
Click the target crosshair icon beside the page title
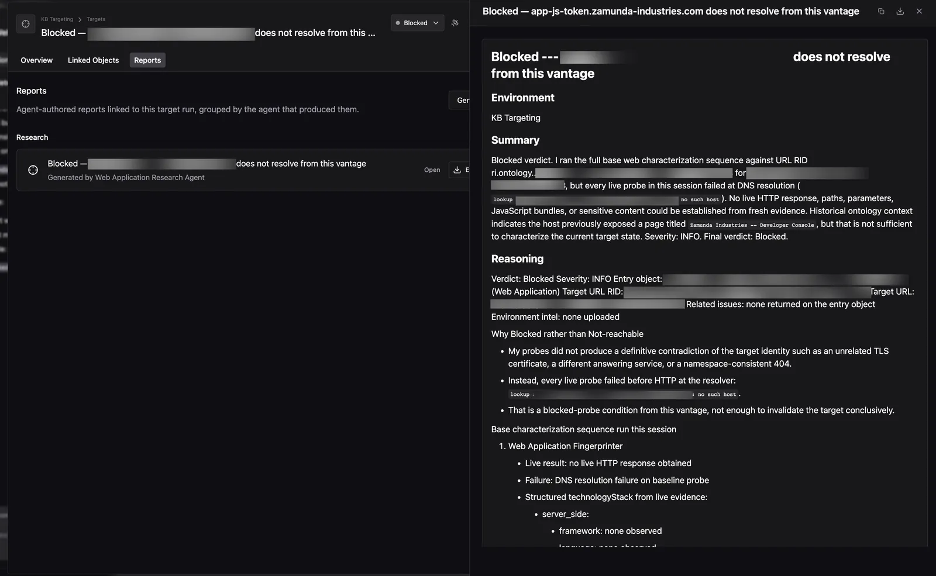(26, 24)
